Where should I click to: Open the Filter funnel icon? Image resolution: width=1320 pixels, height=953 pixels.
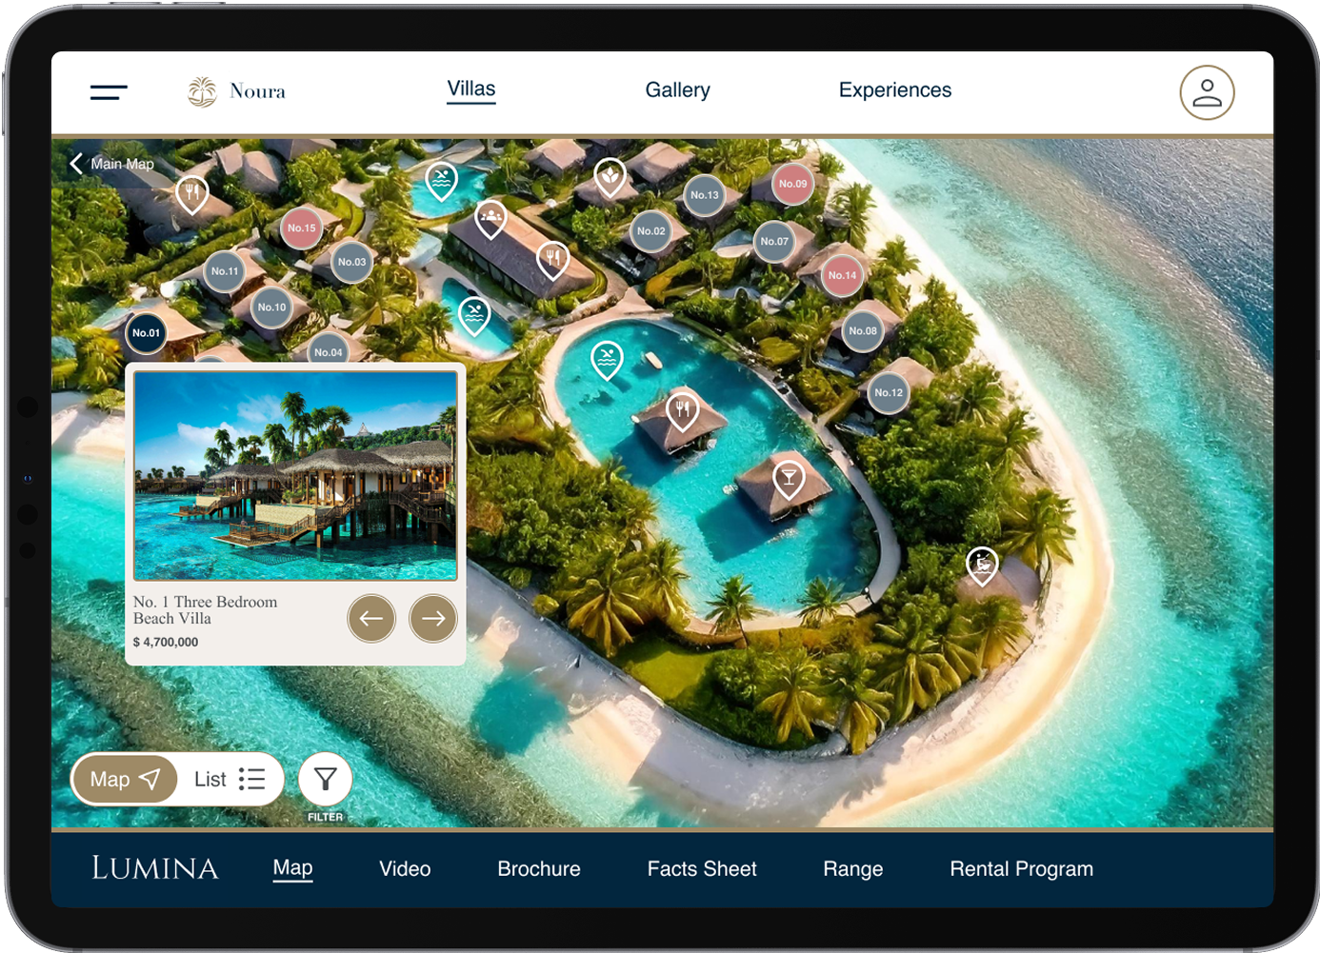[x=326, y=780]
